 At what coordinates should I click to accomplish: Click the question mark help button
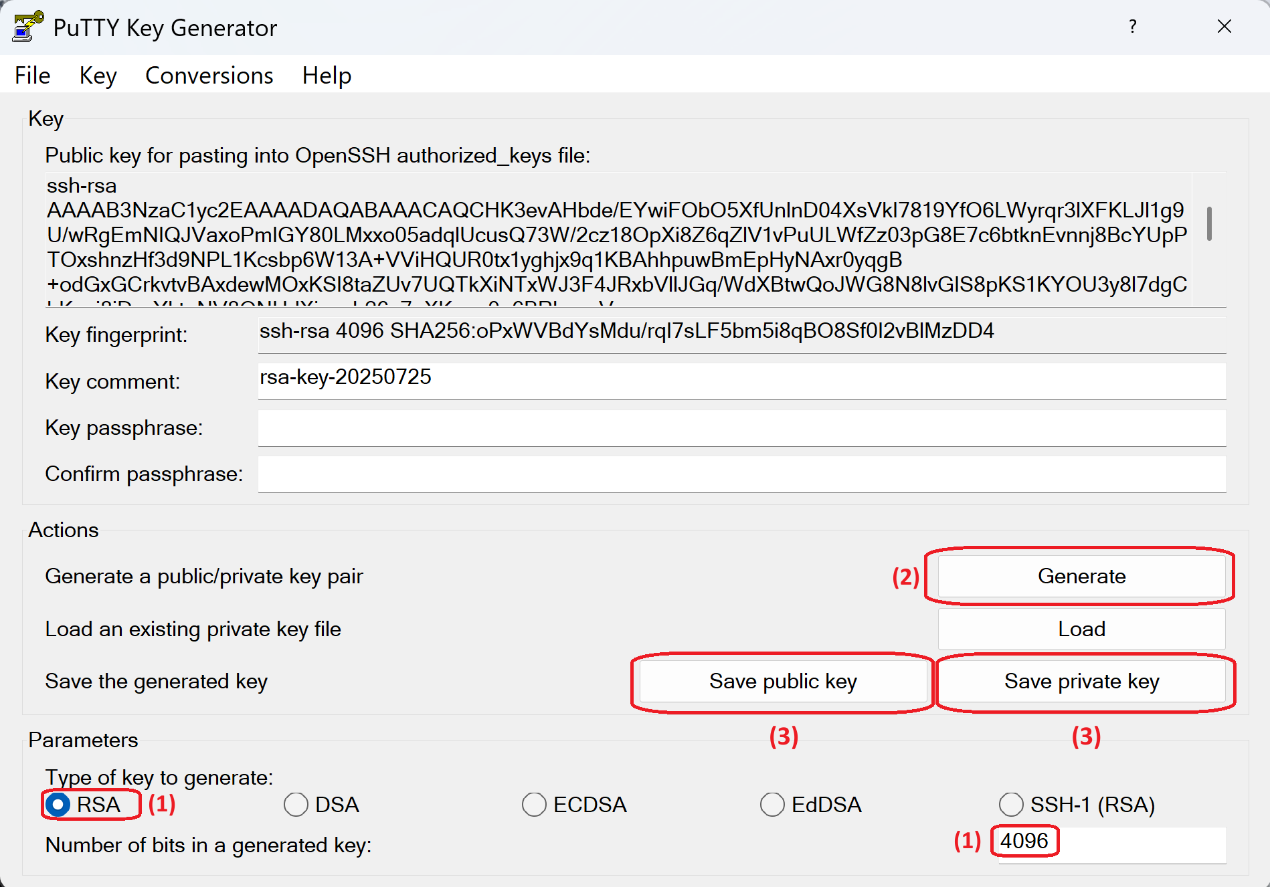pyautogui.click(x=1132, y=27)
